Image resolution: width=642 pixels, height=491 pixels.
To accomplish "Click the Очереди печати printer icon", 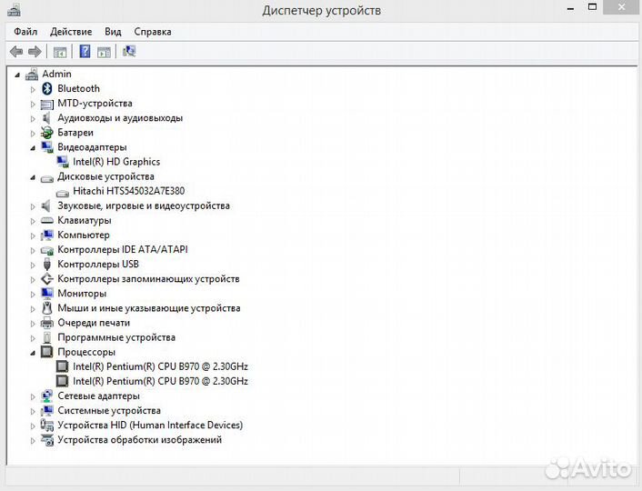I will [x=47, y=323].
